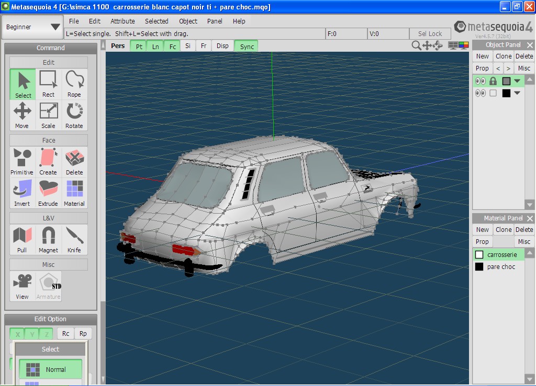This screenshot has height=386, width=536.
Task: Open the Disp display dropdown
Action: pos(222,46)
